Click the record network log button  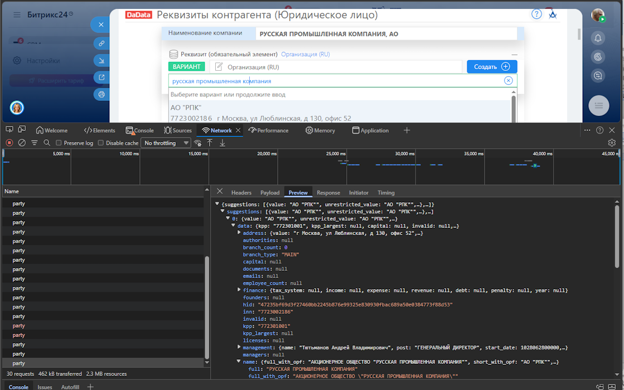coord(9,143)
